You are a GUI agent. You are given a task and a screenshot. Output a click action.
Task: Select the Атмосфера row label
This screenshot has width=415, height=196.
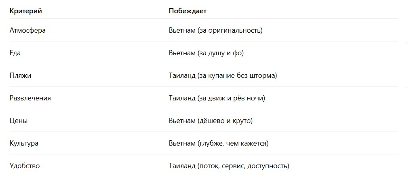tap(27, 30)
